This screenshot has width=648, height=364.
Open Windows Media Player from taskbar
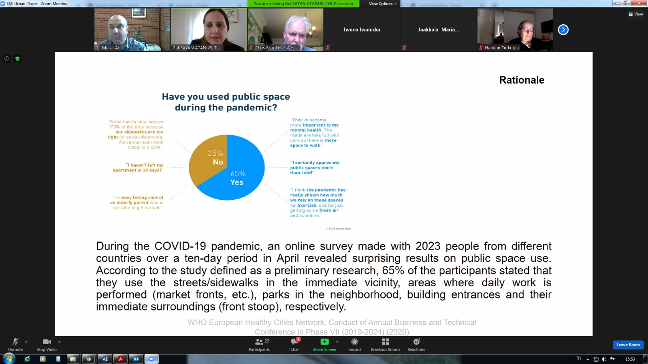pyautogui.click(x=43, y=359)
